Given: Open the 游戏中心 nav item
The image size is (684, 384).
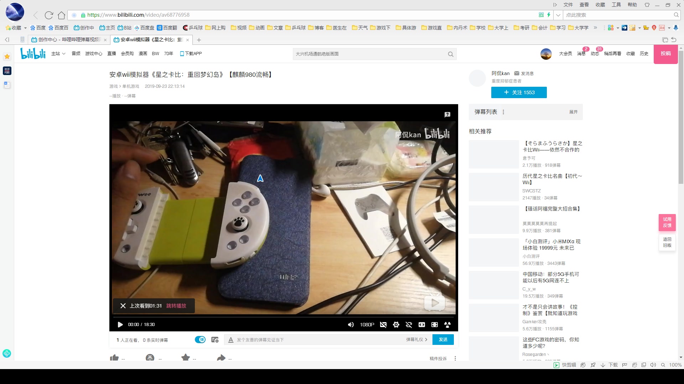Looking at the screenshot, I should pos(94,54).
